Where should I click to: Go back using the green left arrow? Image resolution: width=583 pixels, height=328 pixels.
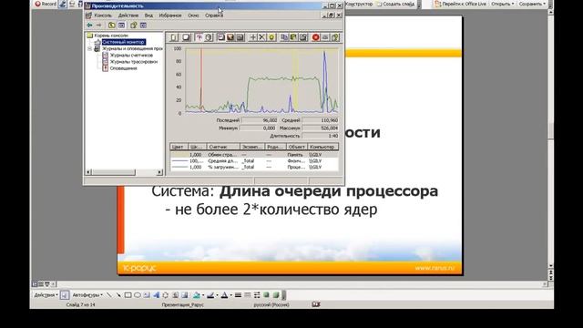[x=89, y=26]
